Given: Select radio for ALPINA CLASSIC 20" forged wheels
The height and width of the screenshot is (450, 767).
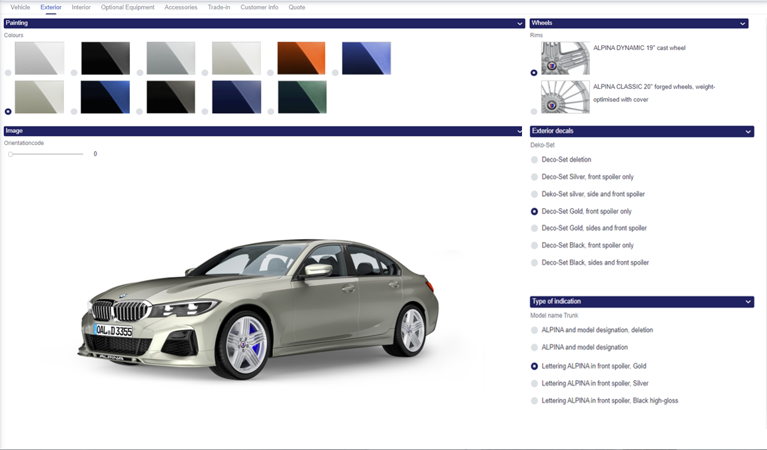Looking at the screenshot, I should (x=534, y=112).
